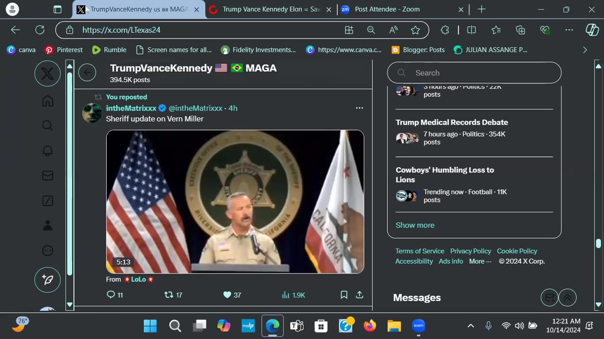
Task: Open Ads info footer link
Action: (x=451, y=261)
